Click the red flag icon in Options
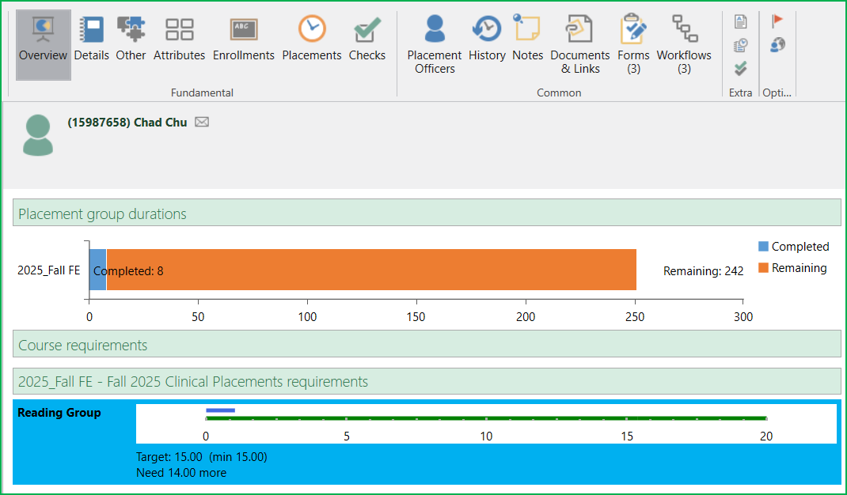This screenshot has height=495, width=847. tap(777, 21)
